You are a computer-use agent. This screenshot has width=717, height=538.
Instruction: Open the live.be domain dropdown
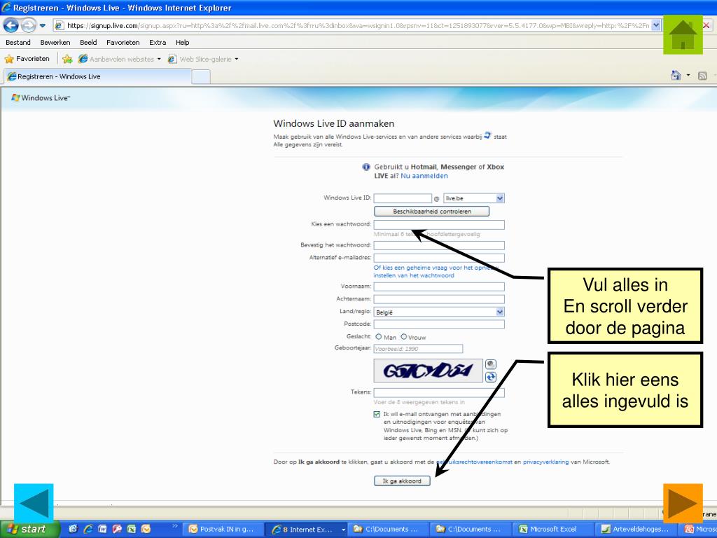[x=500, y=198]
